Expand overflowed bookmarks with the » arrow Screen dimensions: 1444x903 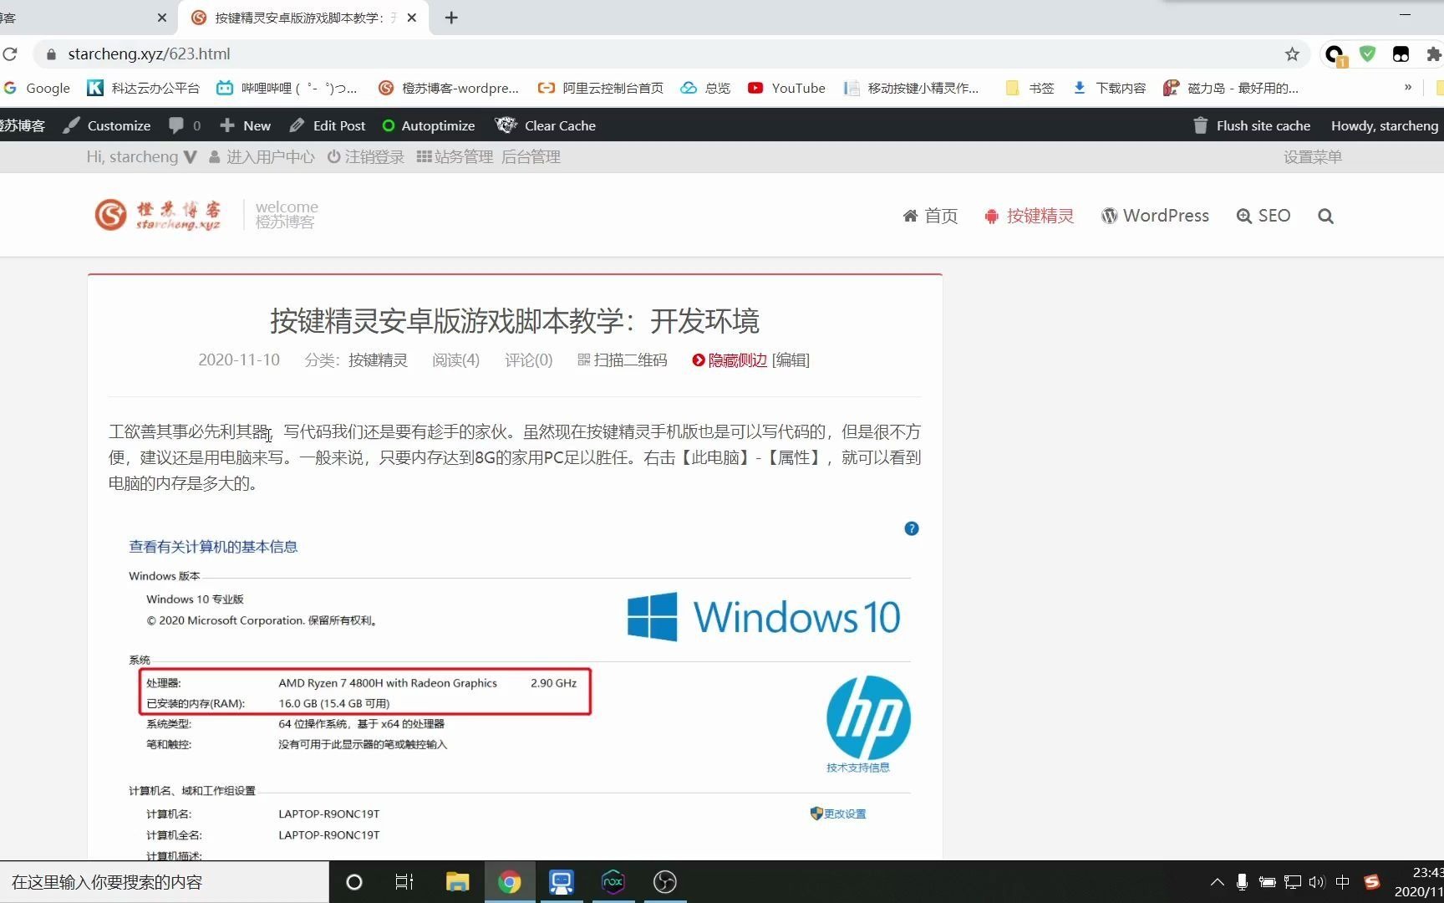click(1407, 88)
